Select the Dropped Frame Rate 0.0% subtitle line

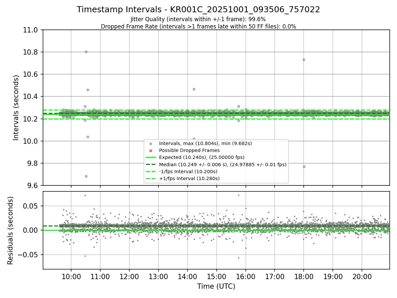pyautogui.click(x=198, y=26)
